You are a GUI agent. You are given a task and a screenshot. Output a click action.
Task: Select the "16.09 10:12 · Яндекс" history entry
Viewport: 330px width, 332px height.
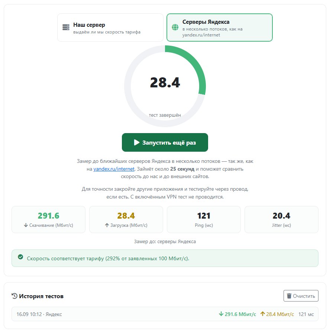[165, 314]
